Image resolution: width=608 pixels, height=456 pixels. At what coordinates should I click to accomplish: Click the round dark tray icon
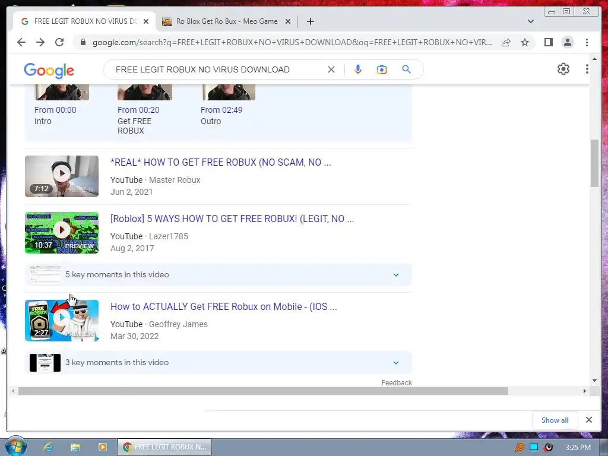tap(548, 448)
